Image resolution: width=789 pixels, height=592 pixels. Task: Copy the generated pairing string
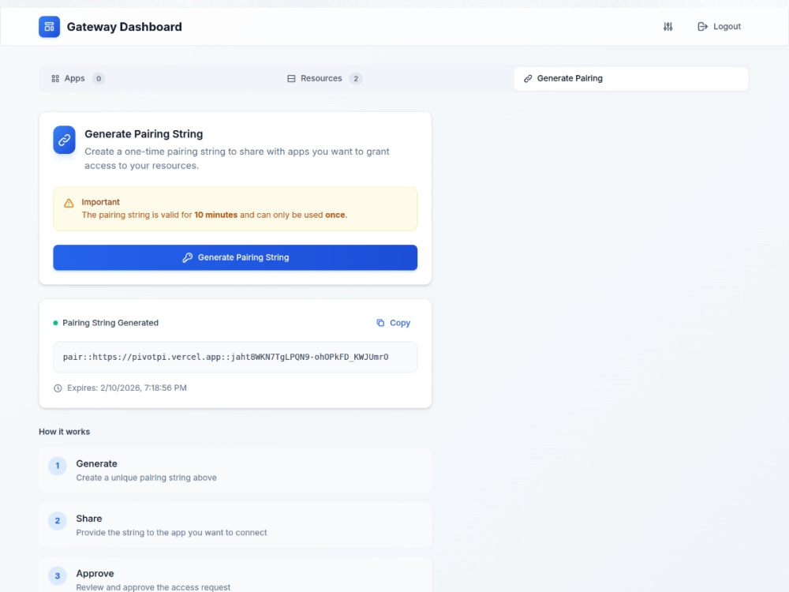coord(394,323)
